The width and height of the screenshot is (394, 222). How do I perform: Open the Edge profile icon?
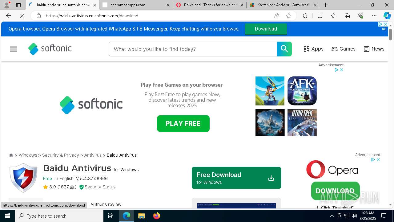tap(7, 5)
